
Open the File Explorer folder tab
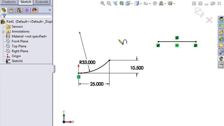click(221, 45)
